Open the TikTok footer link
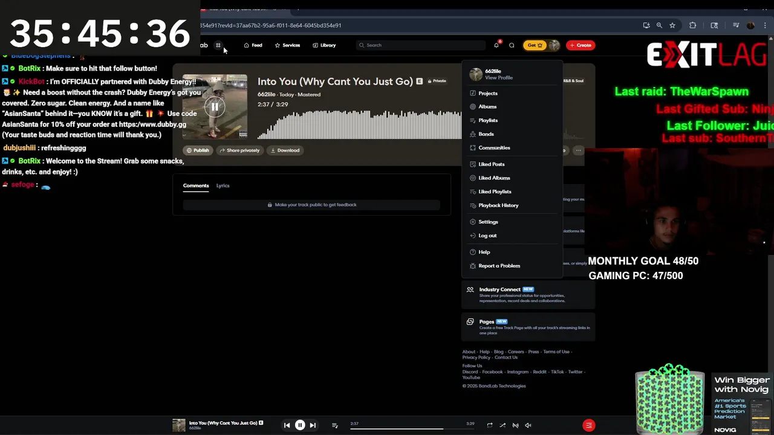 557,372
